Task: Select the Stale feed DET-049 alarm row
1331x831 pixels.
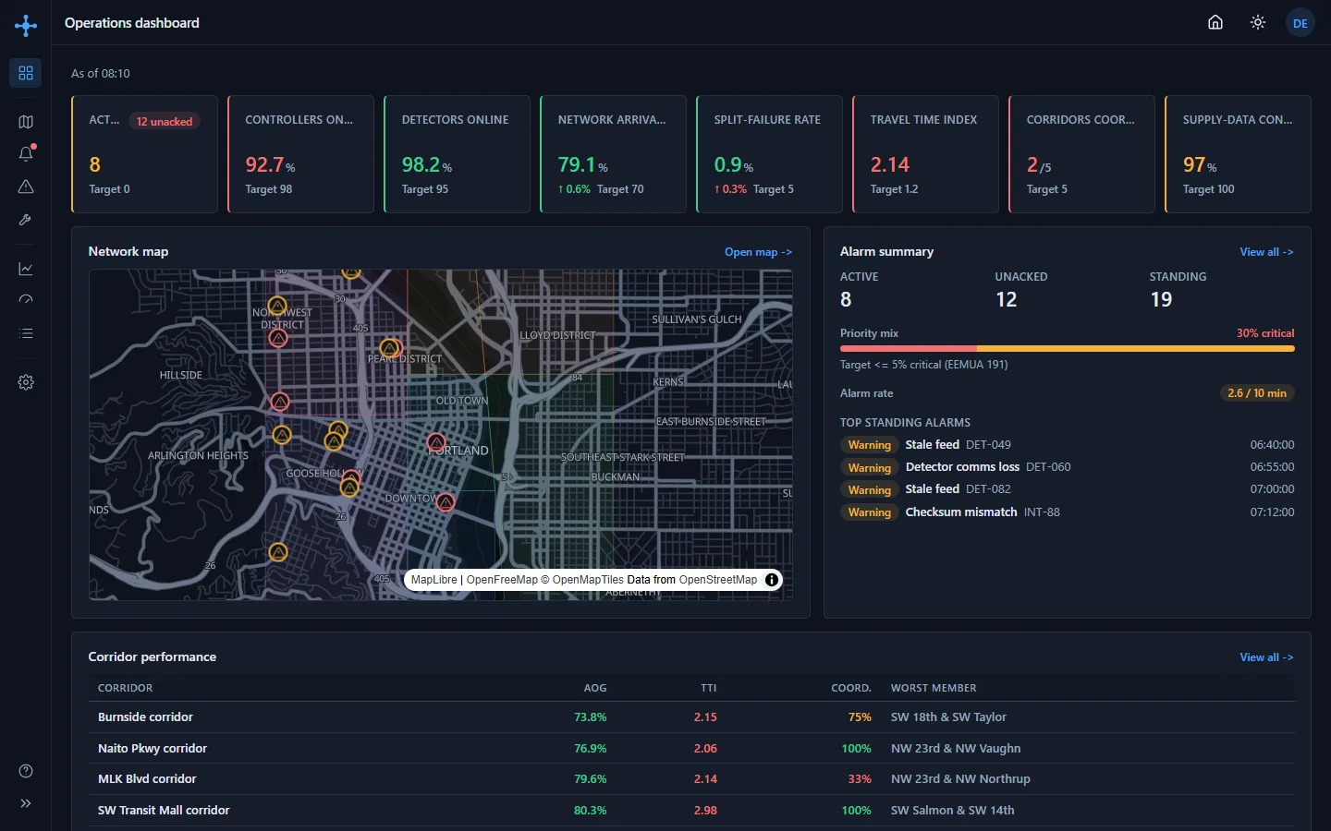Action: point(1067,445)
